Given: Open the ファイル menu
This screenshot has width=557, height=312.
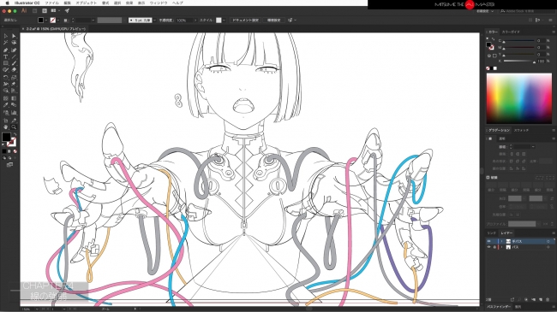Looking at the screenshot, I should (x=51, y=3).
